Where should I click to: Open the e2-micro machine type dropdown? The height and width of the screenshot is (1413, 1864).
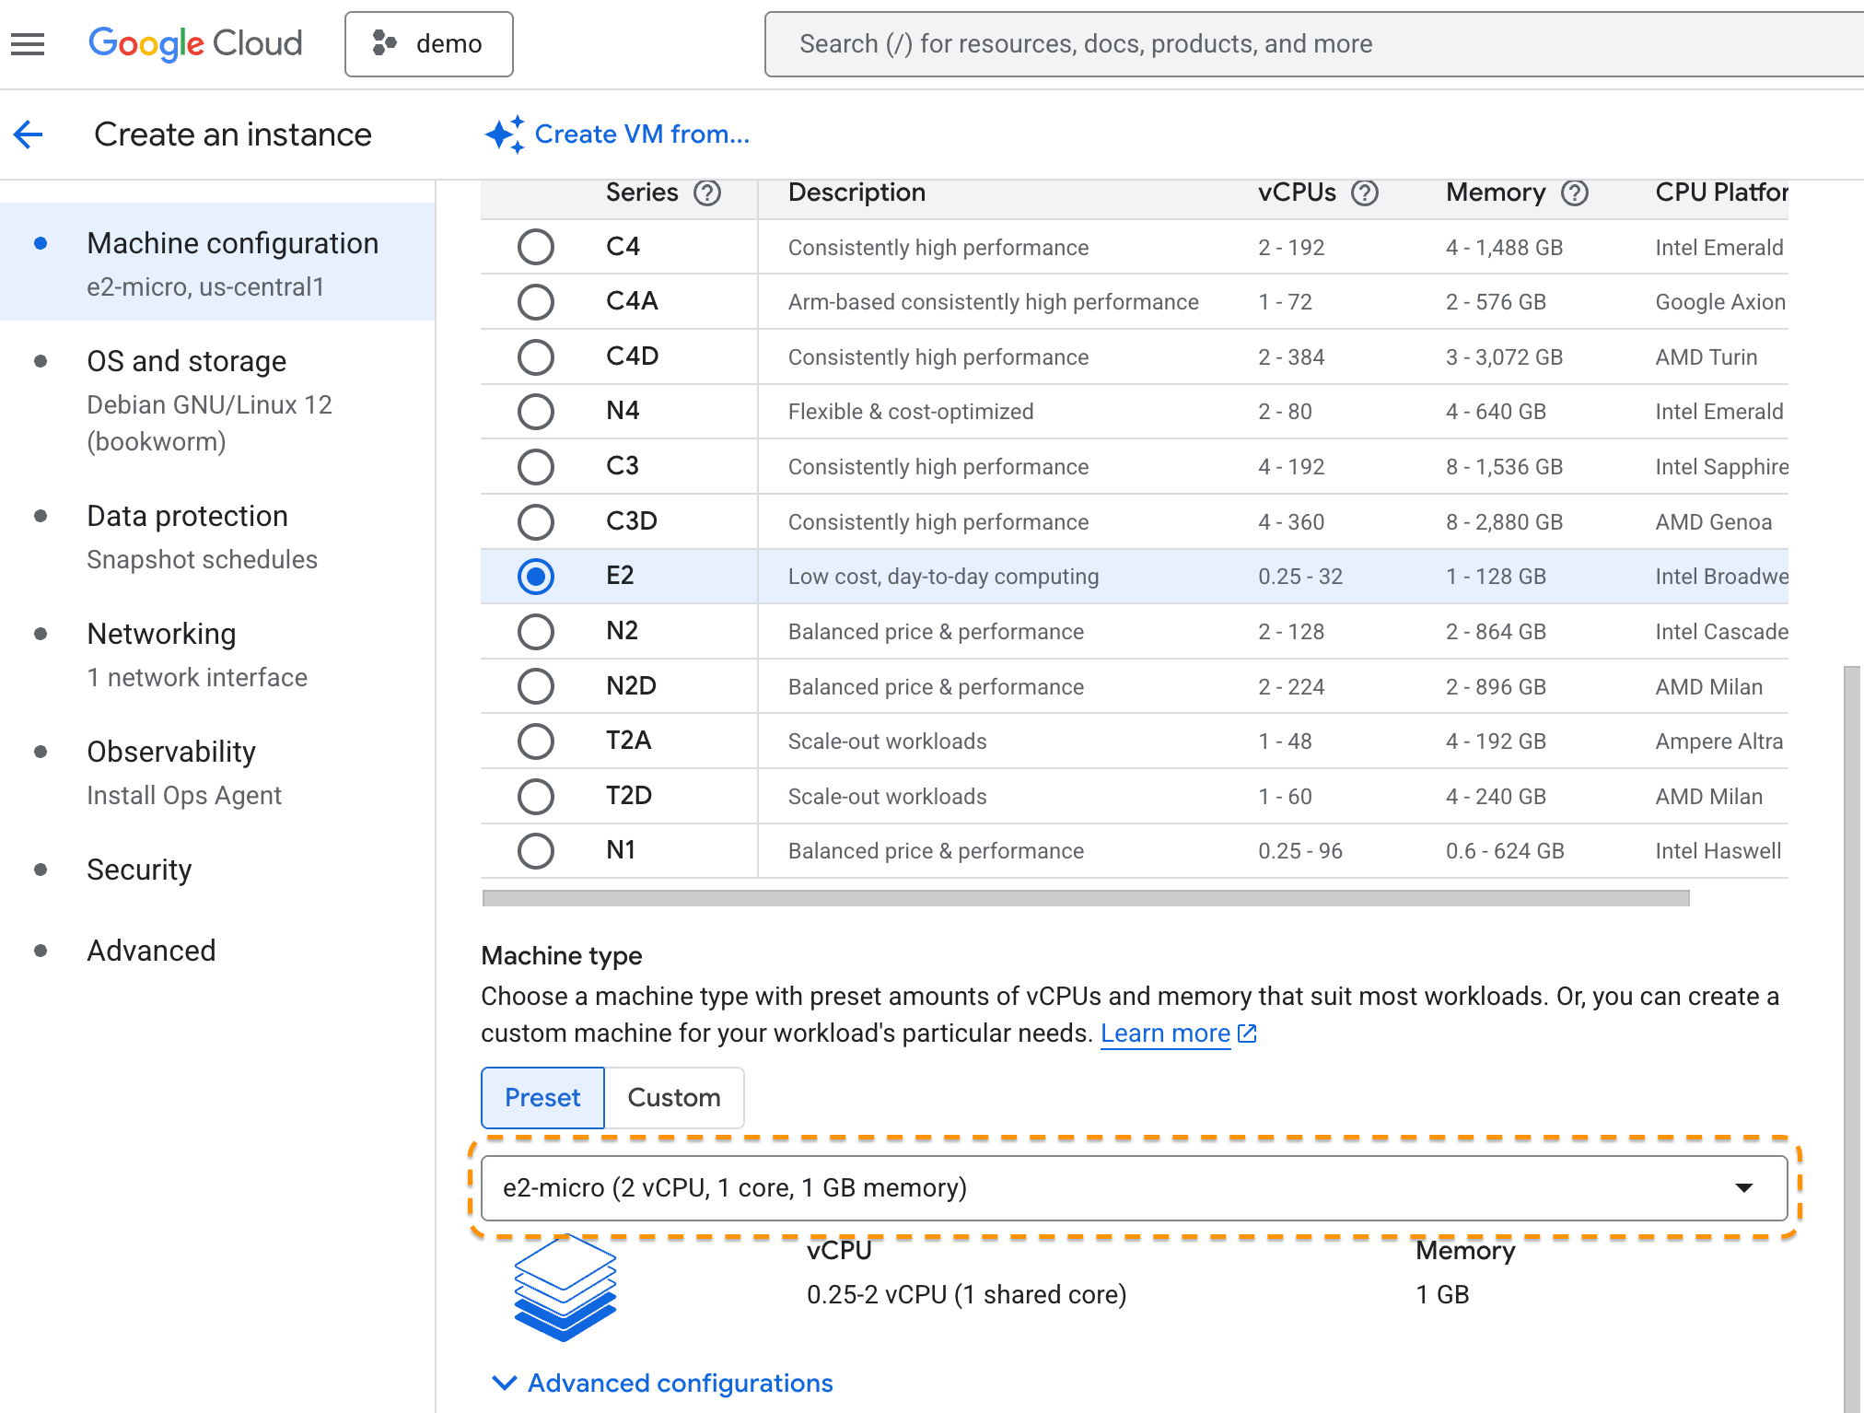pyautogui.click(x=1133, y=1188)
